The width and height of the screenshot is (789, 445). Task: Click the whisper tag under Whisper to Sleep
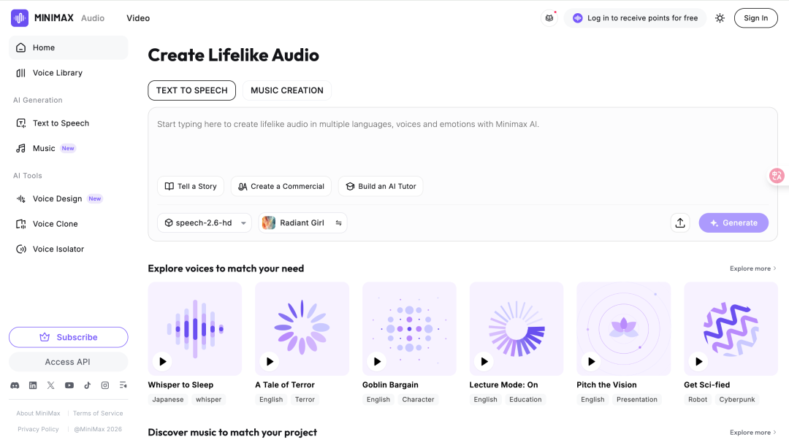209,399
